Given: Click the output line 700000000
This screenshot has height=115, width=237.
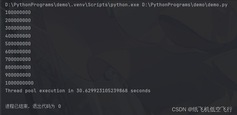Looking at the screenshot, I should tap(18, 59).
